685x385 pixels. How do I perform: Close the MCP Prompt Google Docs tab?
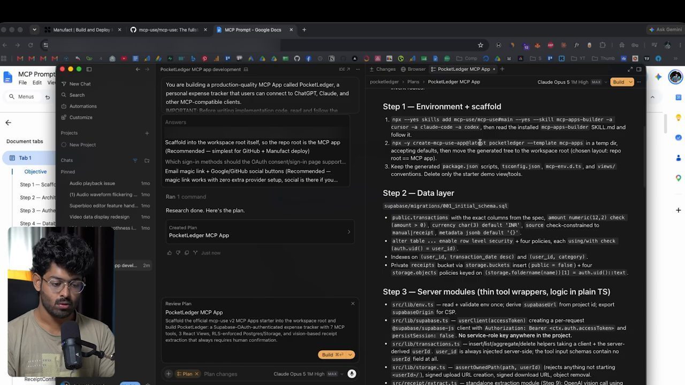pyautogui.click(x=291, y=30)
